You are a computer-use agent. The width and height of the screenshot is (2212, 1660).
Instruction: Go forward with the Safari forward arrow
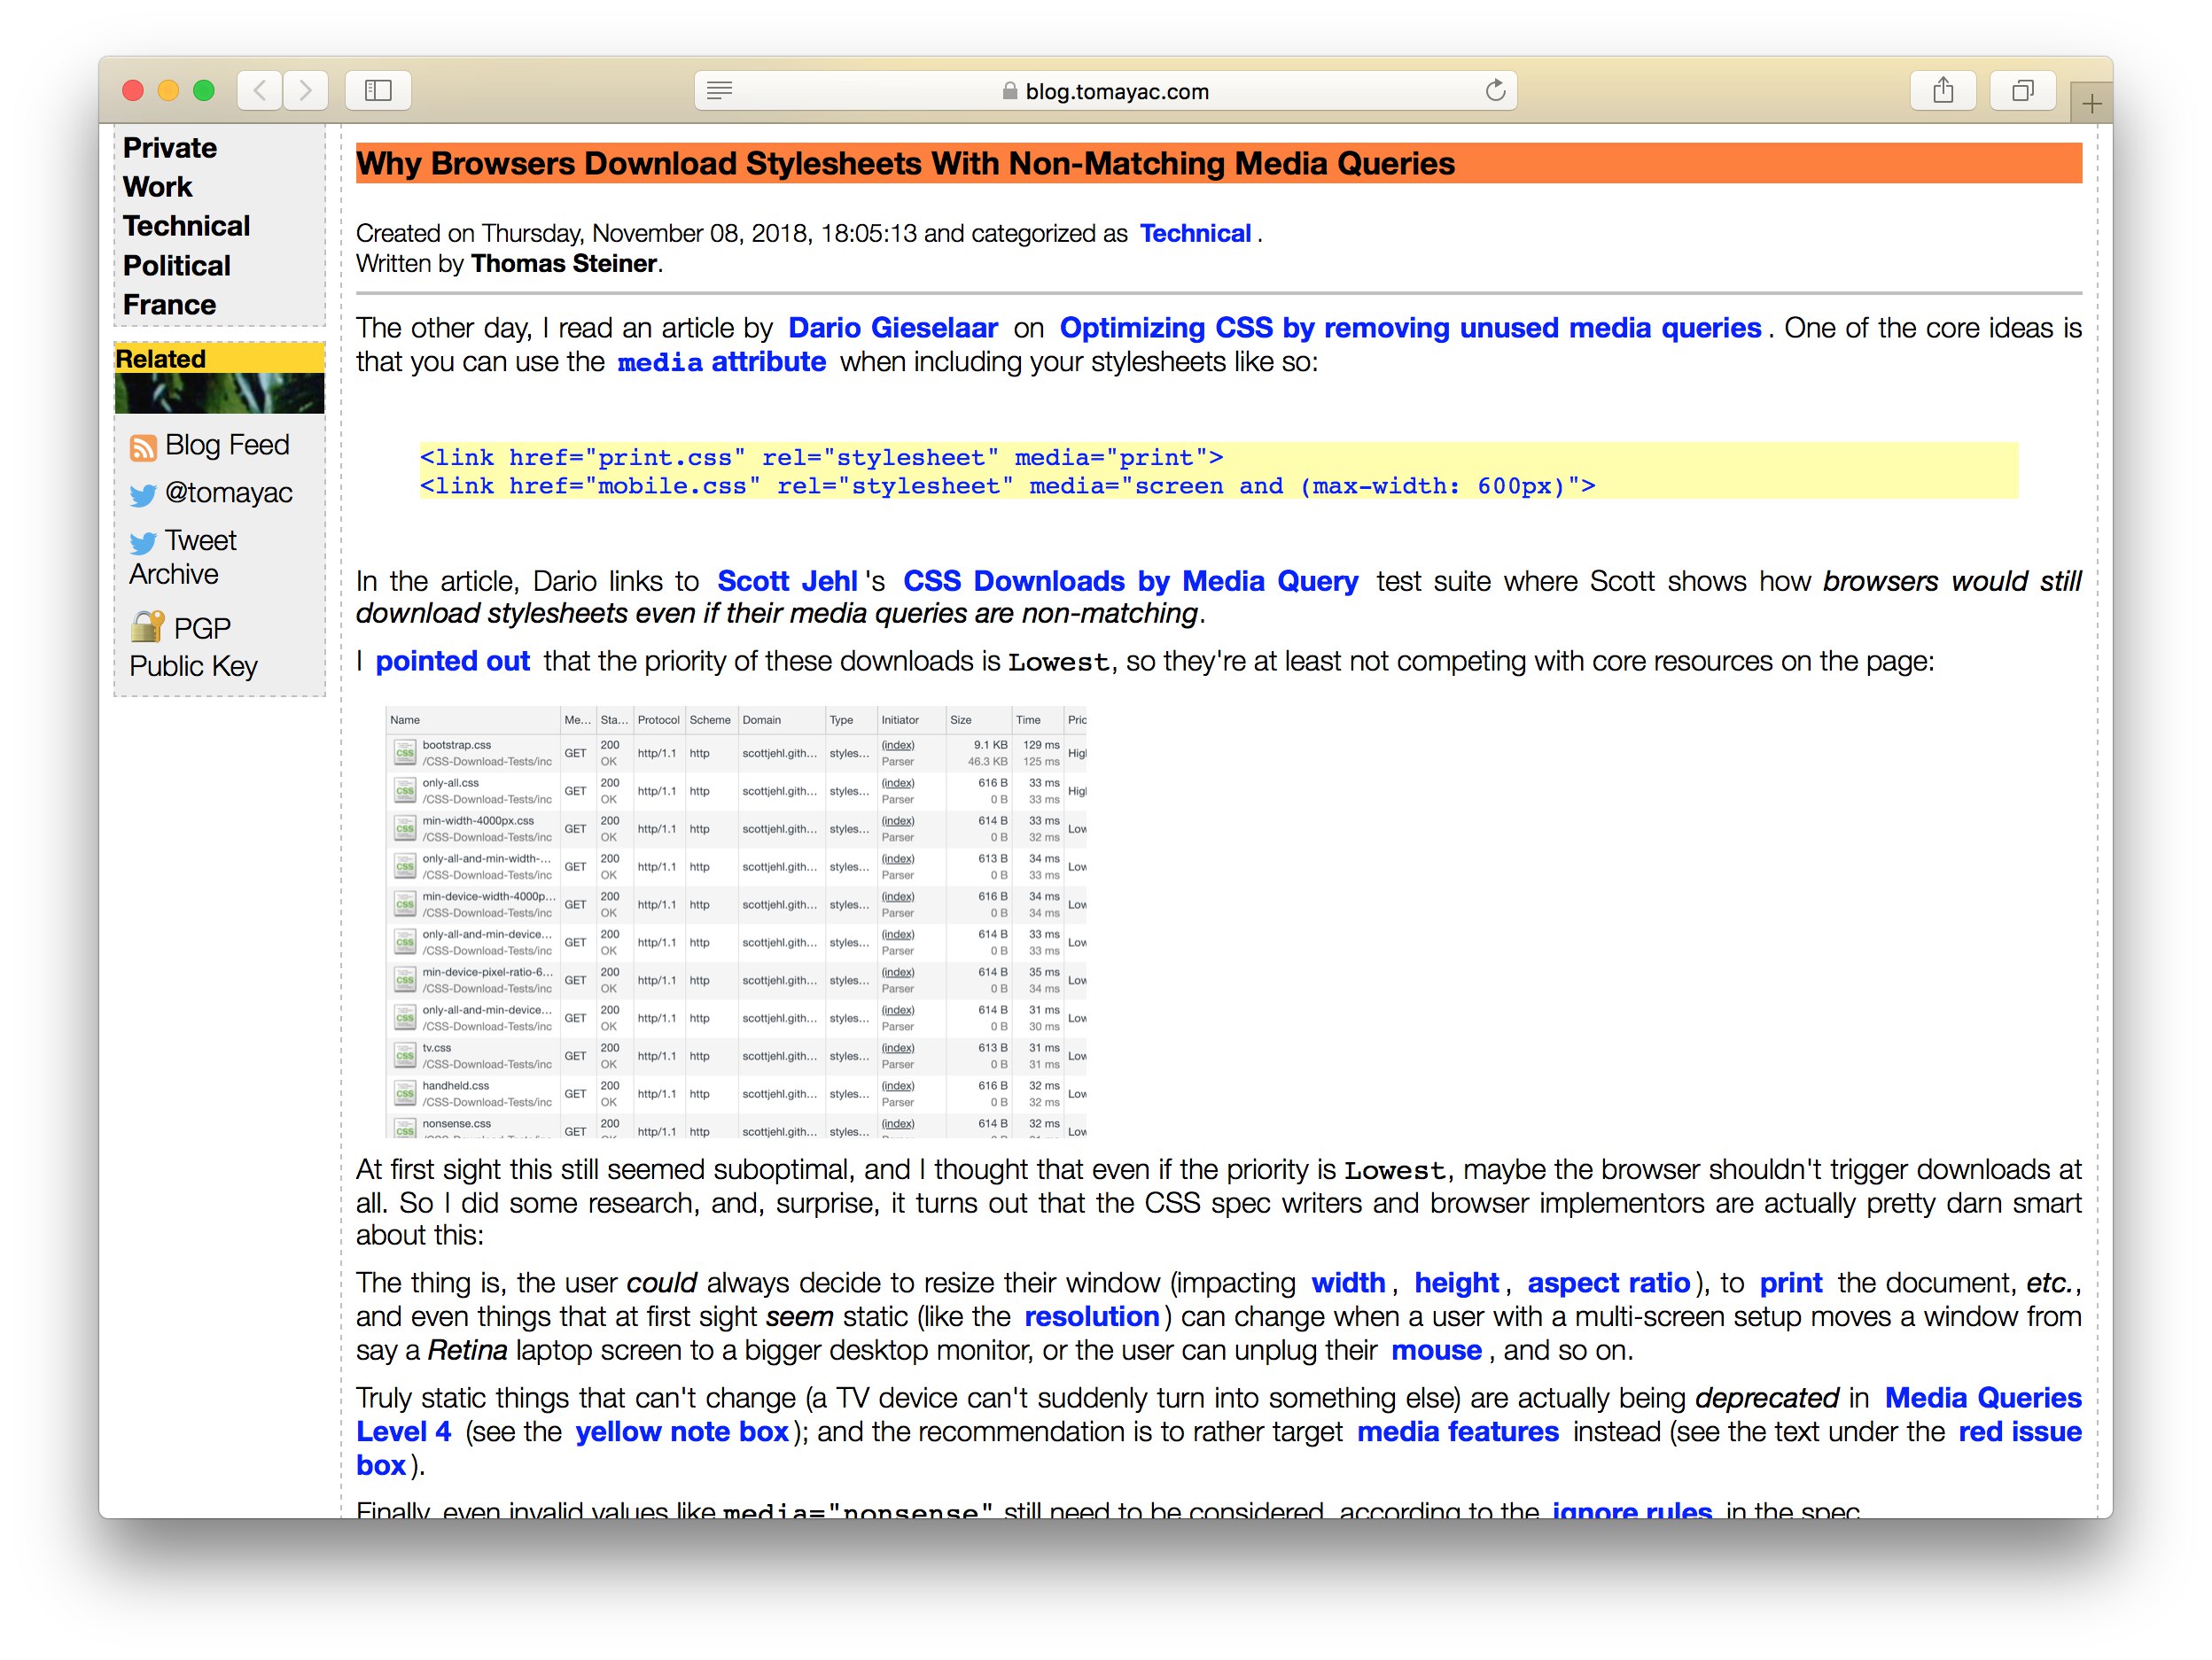(x=305, y=91)
